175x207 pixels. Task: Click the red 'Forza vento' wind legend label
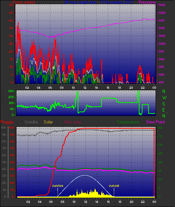(x=24, y=2)
